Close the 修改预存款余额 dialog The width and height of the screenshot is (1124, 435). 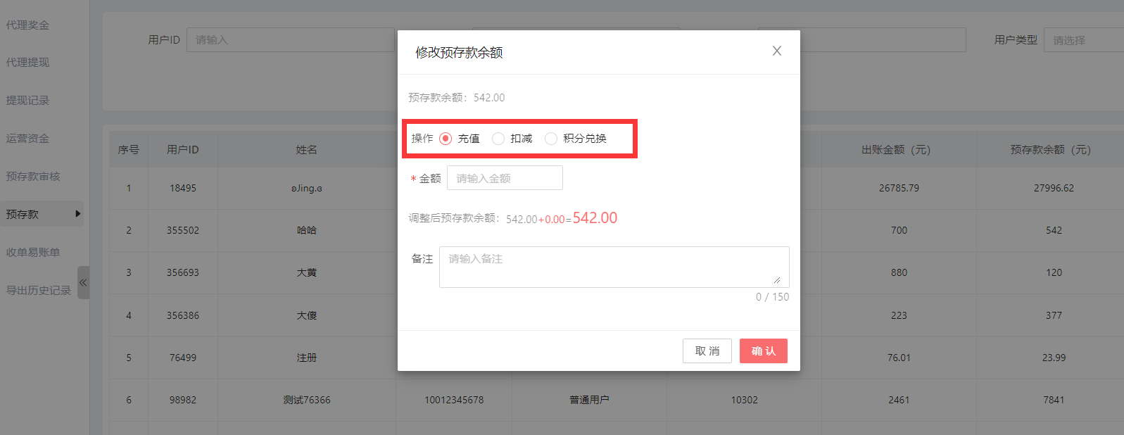coord(776,51)
